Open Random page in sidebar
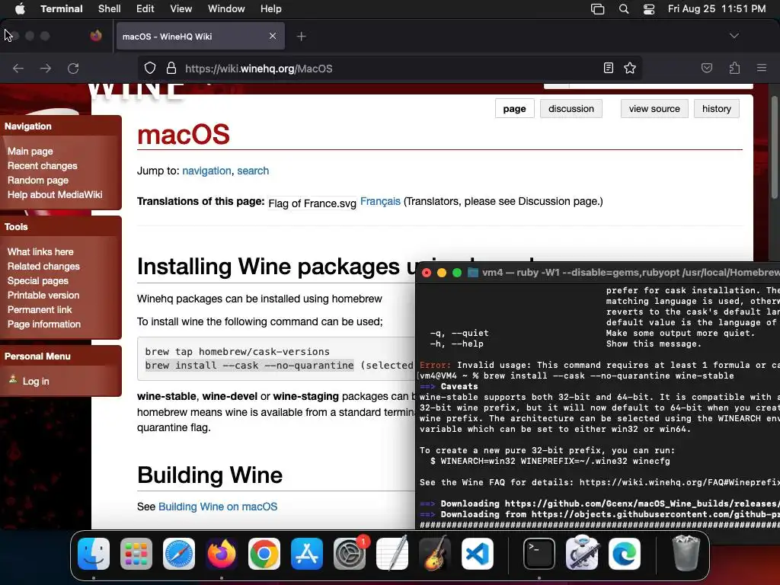The image size is (780, 585). coord(38,180)
